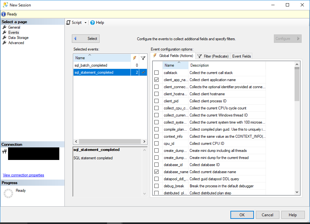Enable the callstack global field
The width and height of the screenshot is (310, 224).
(x=156, y=72)
